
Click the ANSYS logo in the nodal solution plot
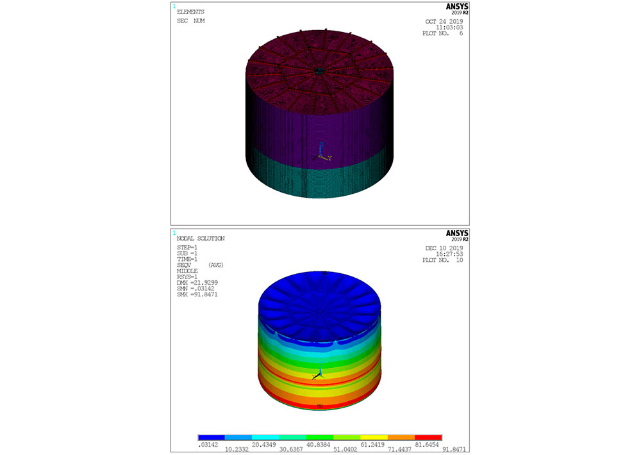[x=456, y=235]
